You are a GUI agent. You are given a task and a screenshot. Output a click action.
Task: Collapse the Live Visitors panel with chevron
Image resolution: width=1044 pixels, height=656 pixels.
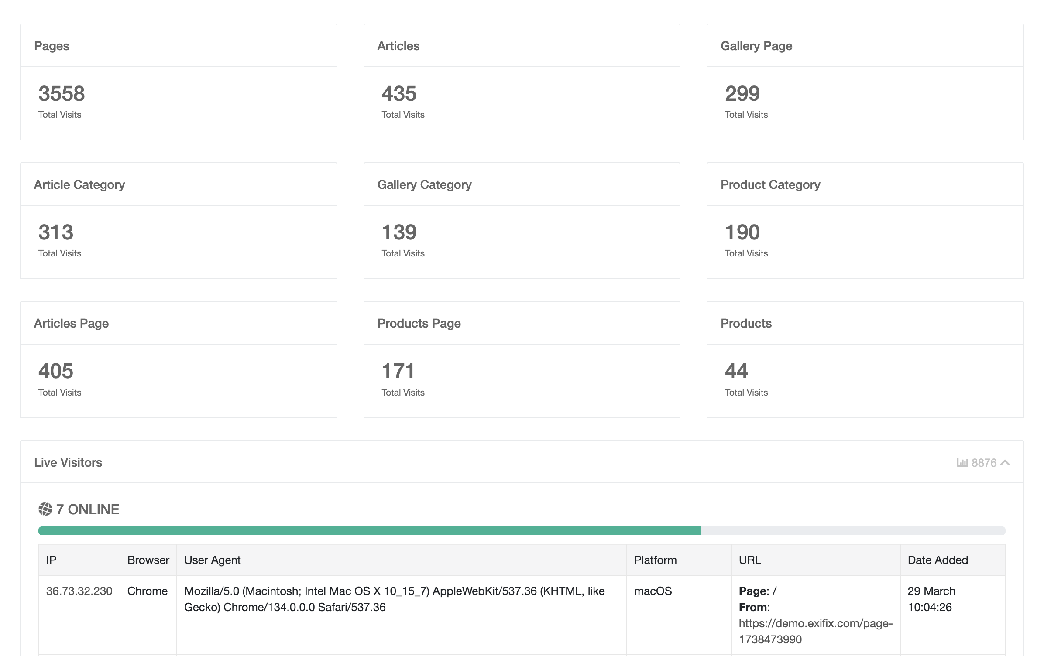[1005, 462]
